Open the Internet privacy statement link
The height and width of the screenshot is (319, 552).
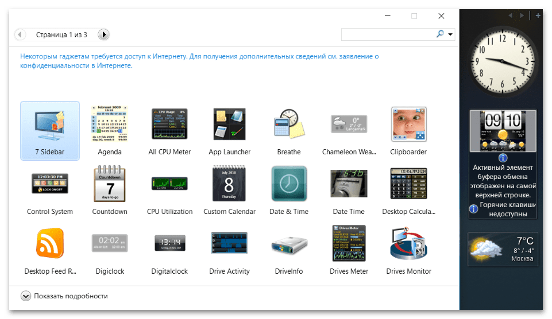[x=199, y=61]
